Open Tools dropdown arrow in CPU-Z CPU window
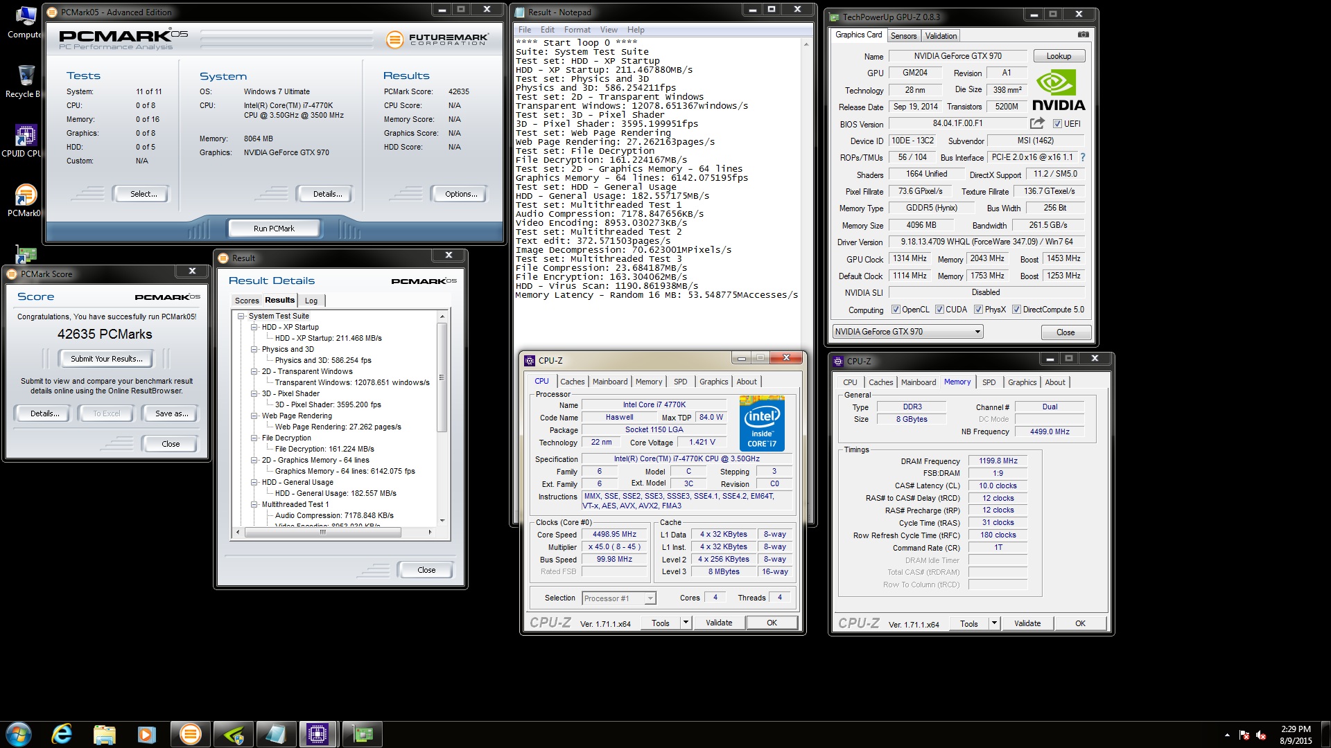 tap(686, 623)
